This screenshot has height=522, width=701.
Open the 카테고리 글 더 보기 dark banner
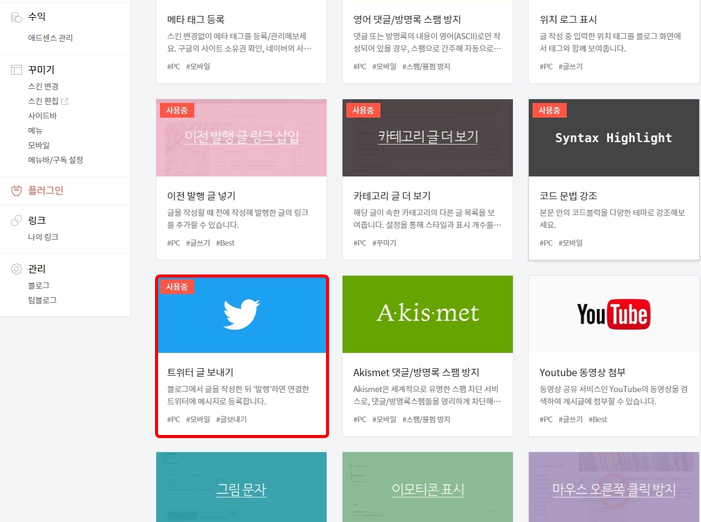coord(427,138)
